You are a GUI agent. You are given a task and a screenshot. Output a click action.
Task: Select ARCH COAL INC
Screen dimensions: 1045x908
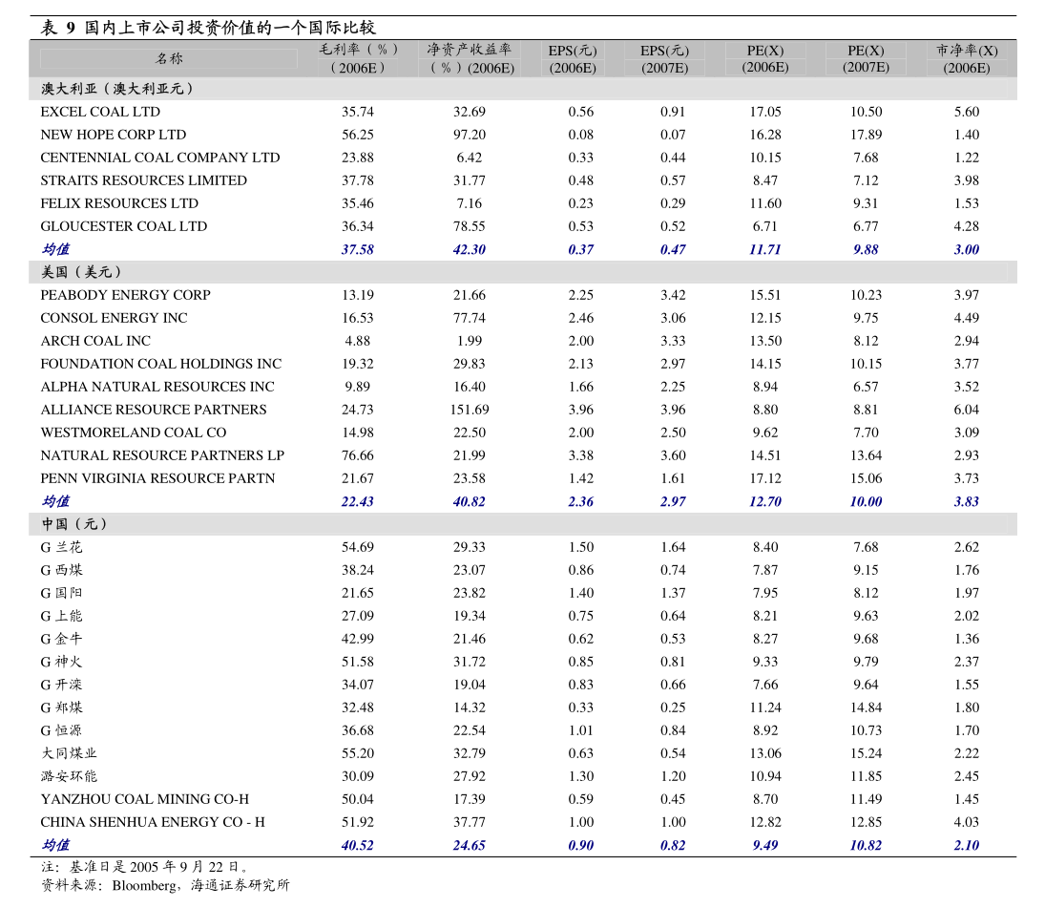tap(95, 341)
